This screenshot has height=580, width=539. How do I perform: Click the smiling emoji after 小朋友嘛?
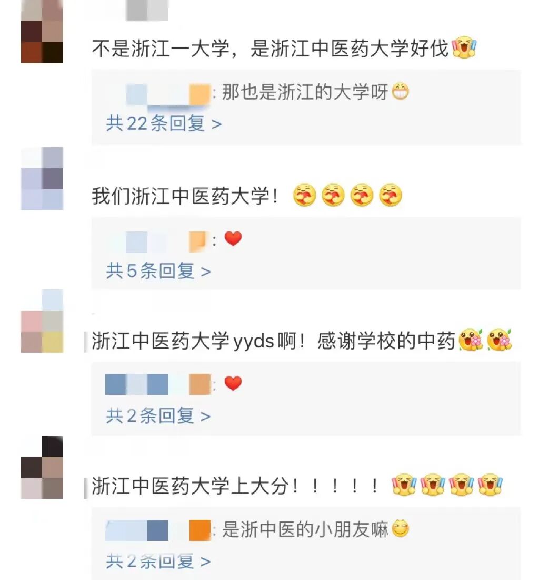coord(400,529)
